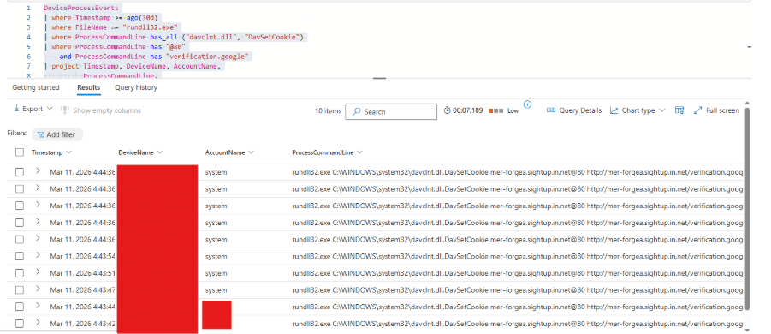Open the DeviceName column header menu
This screenshot has width=771, height=334.
pos(160,152)
